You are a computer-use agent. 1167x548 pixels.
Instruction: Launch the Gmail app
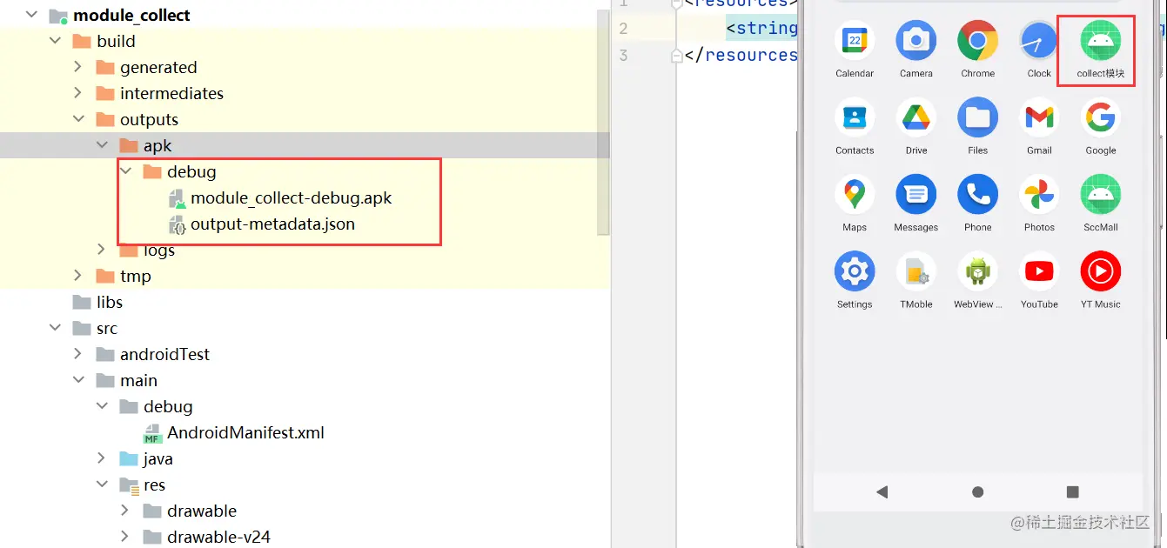1039,118
